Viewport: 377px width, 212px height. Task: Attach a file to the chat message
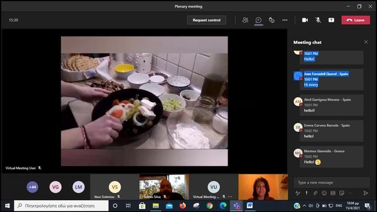click(x=315, y=193)
